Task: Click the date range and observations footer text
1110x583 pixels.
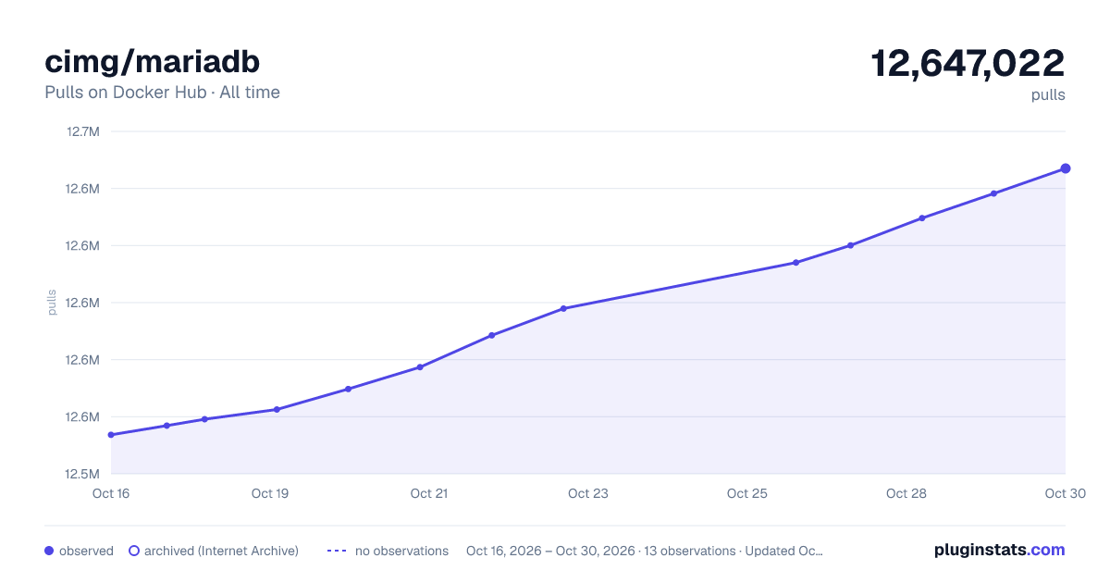Action: pyautogui.click(x=645, y=551)
